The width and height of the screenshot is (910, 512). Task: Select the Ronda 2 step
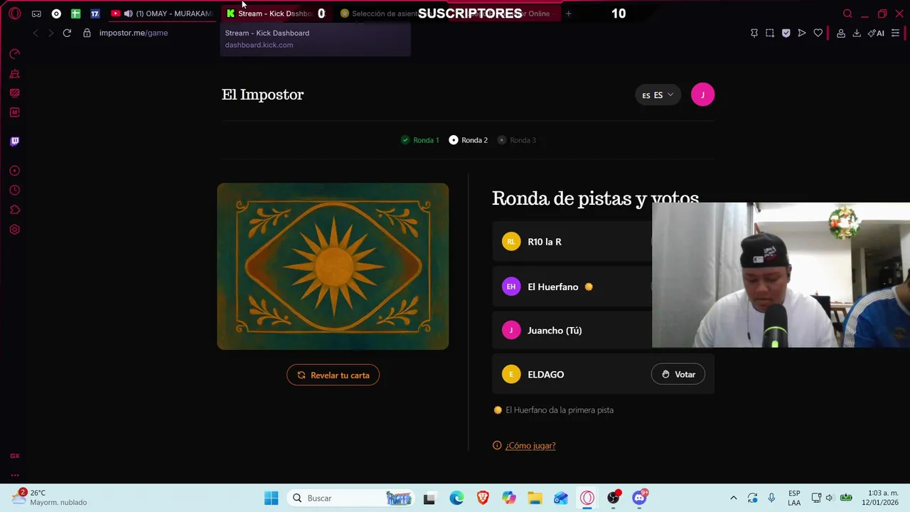point(469,140)
